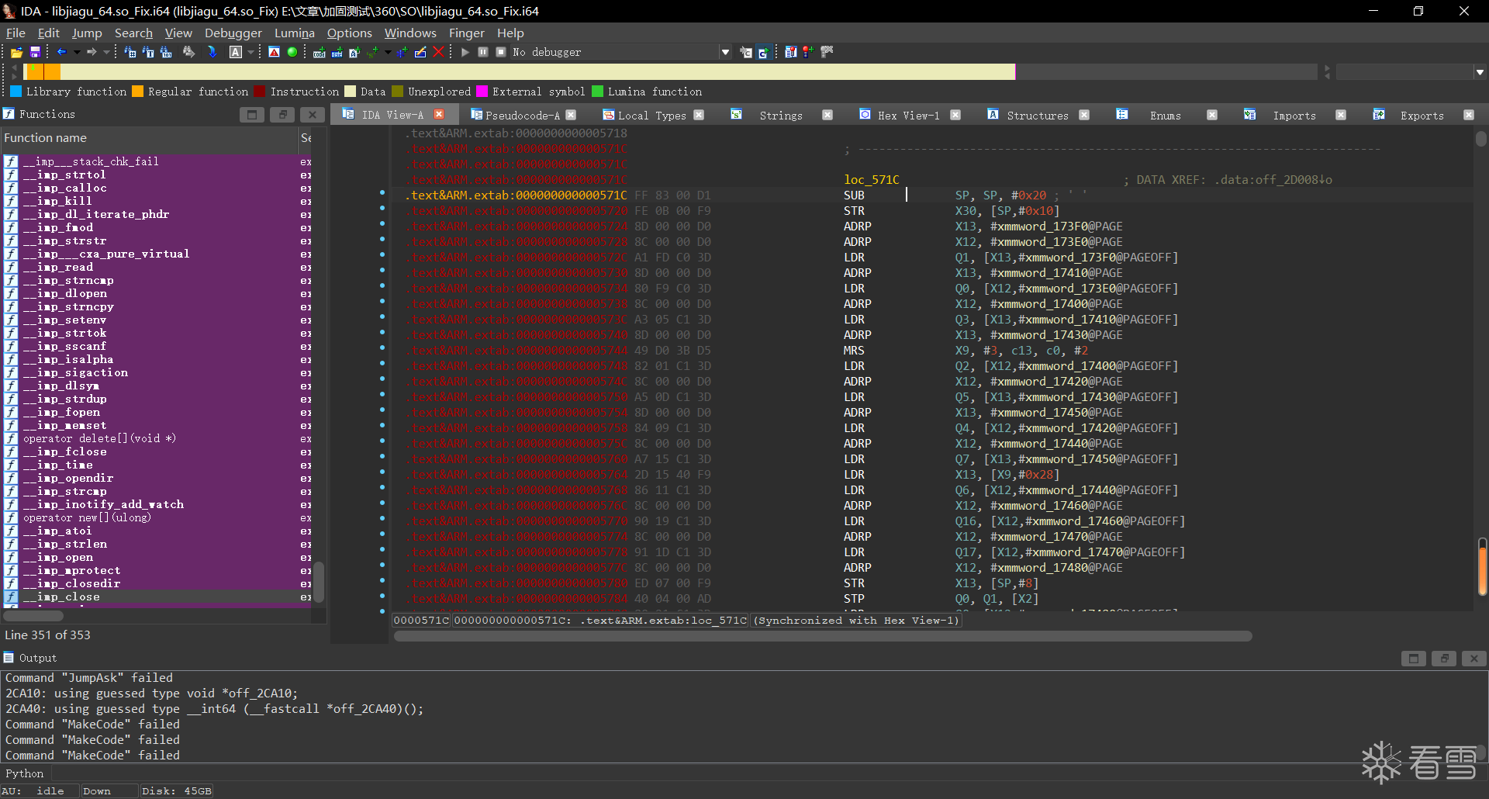Click the red warning triangle icon
The image size is (1489, 799).
pyautogui.click(x=274, y=52)
